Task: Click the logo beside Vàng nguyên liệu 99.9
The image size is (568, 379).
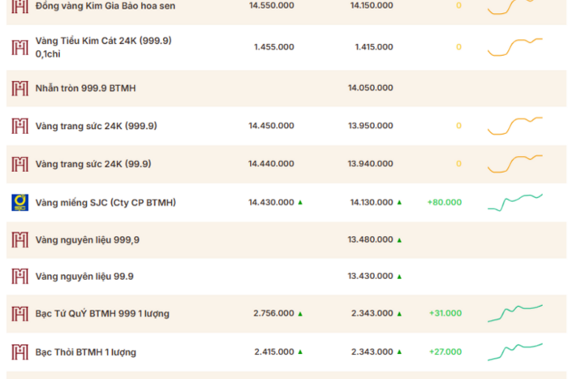Action: (20, 277)
